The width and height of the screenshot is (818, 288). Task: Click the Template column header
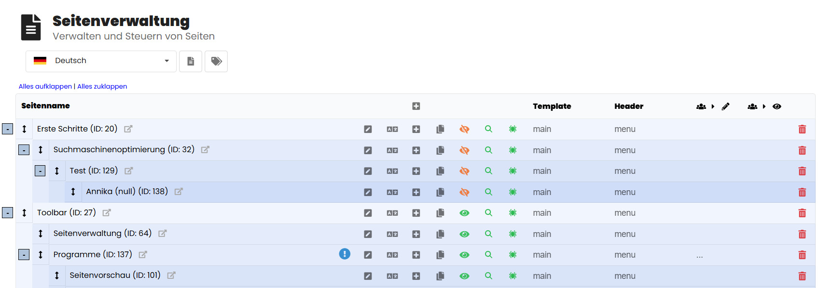(x=552, y=106)
